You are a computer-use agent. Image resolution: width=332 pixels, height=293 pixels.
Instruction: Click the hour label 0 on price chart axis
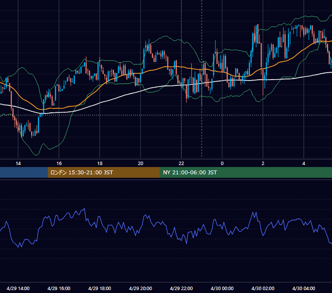[x=222, y=164]
